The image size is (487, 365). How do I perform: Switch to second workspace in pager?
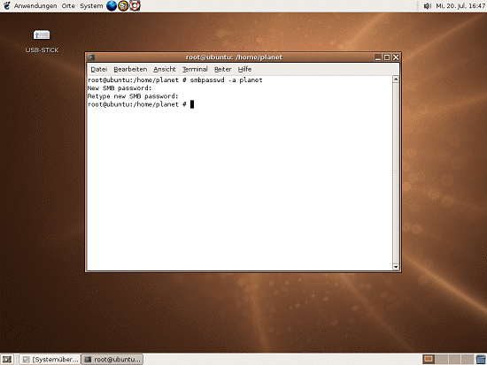pos(441,360)
